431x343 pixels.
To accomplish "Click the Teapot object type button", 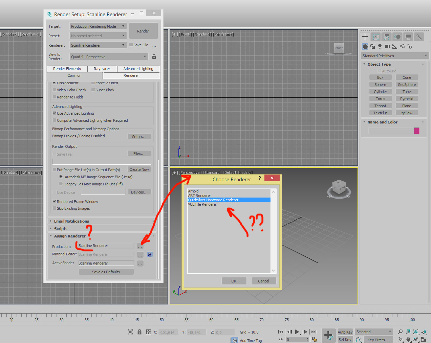I will 380,106.
